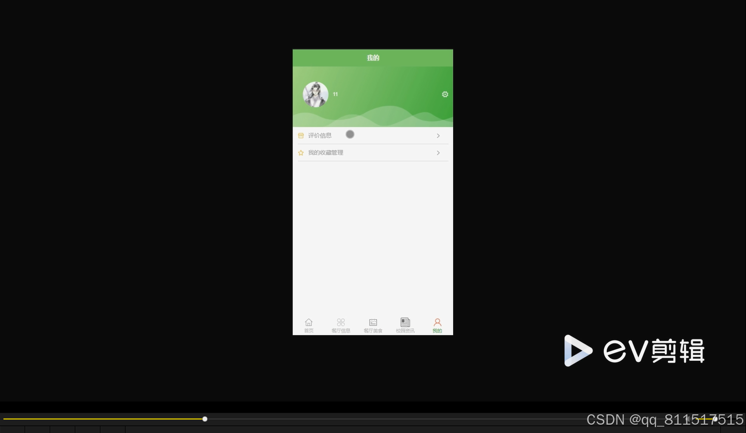Screen dimensions: 746x433
Task: Click the star icon beside 我的收藏管理
Action: pyautogui.click(x=301, y=153)
